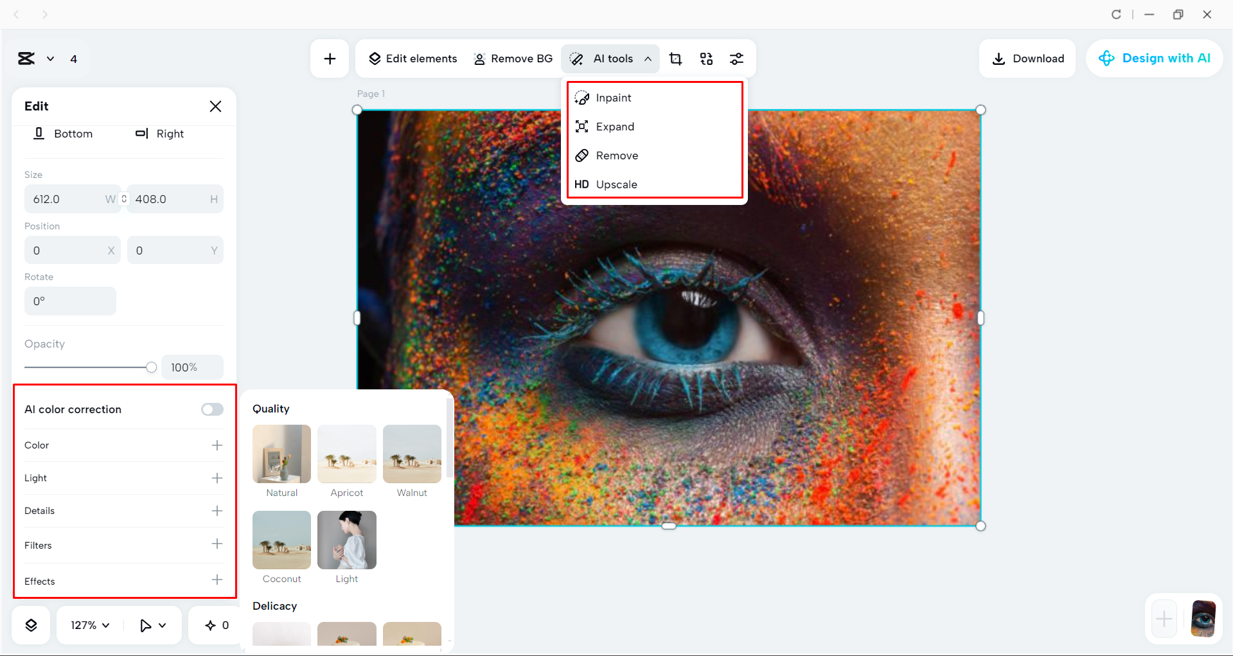Select the Walnut quality preset thumbnail
This screenshot has height=656, width=1233.
click(412, 454)
